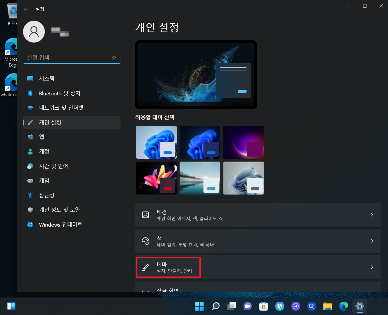
Task: Open the 배경 background settings row
Action: pos(258,215)
